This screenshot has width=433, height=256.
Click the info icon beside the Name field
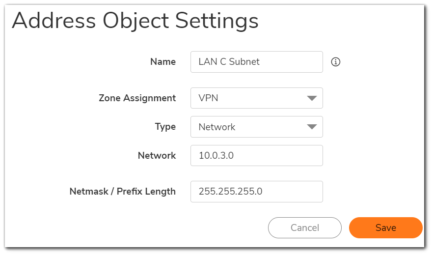(x=335, y=62)
